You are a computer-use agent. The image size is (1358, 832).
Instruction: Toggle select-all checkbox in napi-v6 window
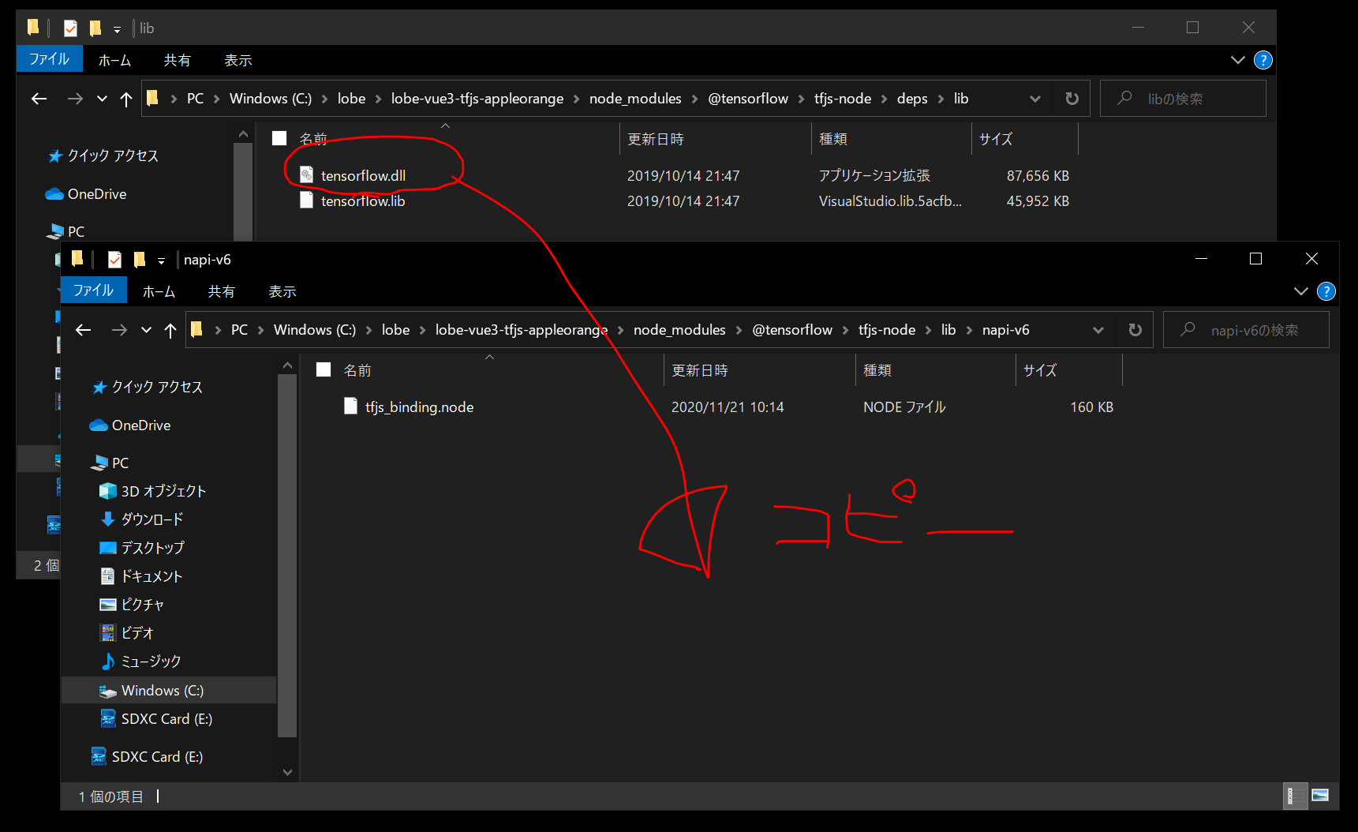click(x=324, y=369)
